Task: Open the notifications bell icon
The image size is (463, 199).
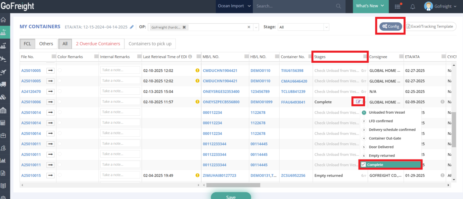Action: [413, 7]
